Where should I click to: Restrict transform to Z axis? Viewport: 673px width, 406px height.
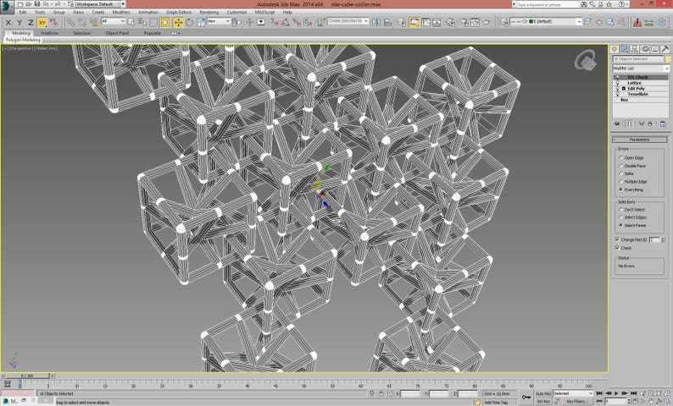pos(31,22)
